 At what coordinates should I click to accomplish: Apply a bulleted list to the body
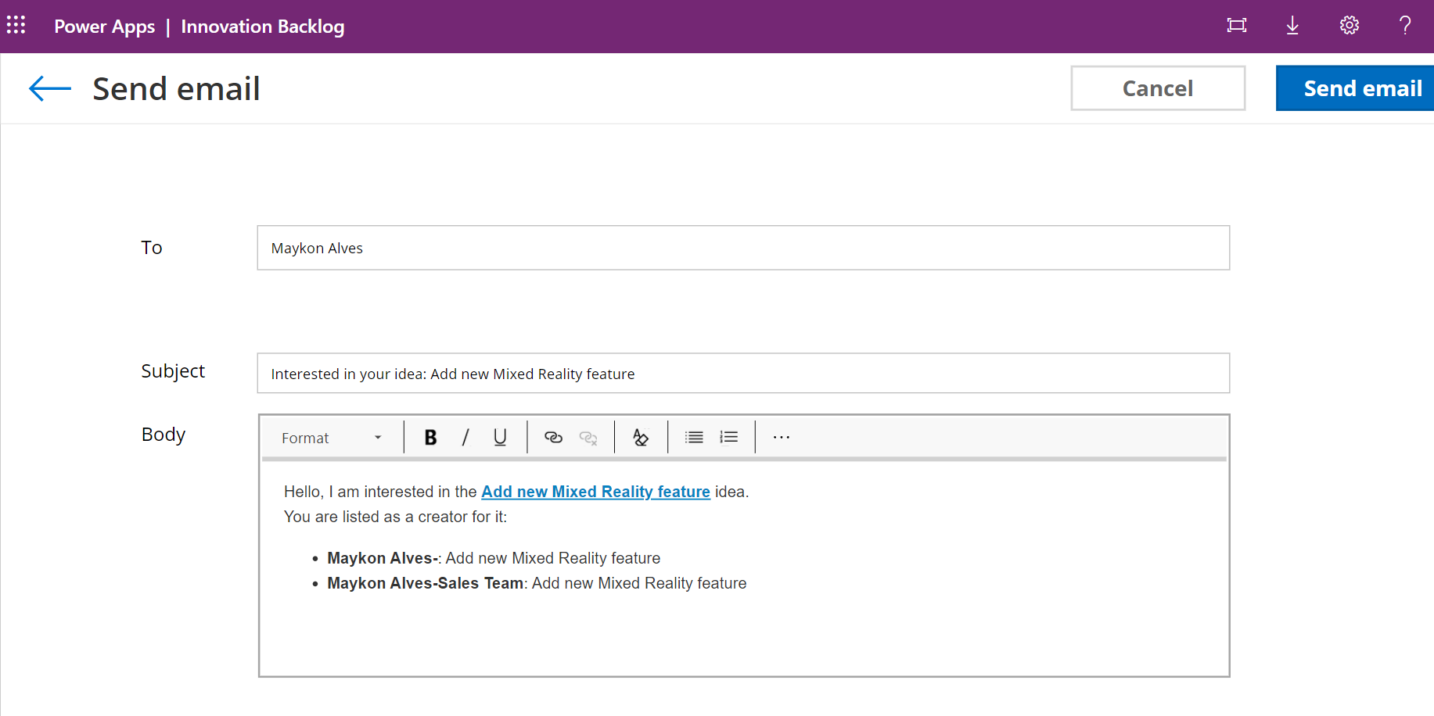694,437
